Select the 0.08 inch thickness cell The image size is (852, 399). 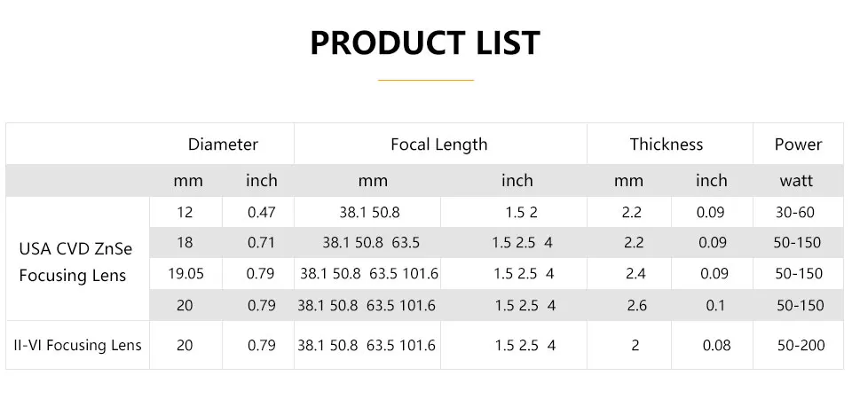point(716,345)
